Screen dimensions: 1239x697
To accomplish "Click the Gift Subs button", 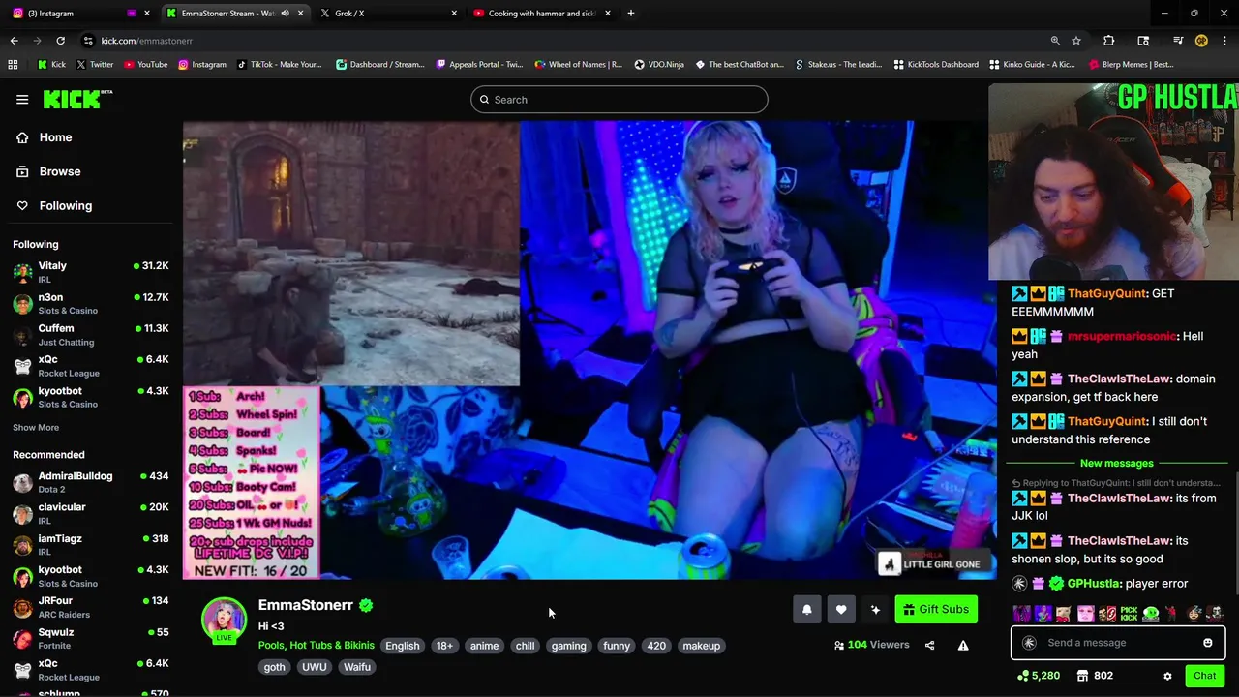I will tap(936, 609).
